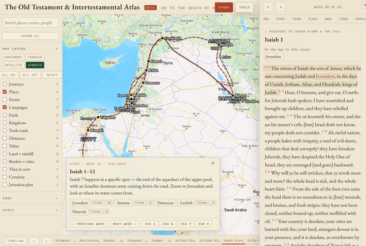Click the Hamath map marker
This screenshot has height=246, width=366.
149,61
